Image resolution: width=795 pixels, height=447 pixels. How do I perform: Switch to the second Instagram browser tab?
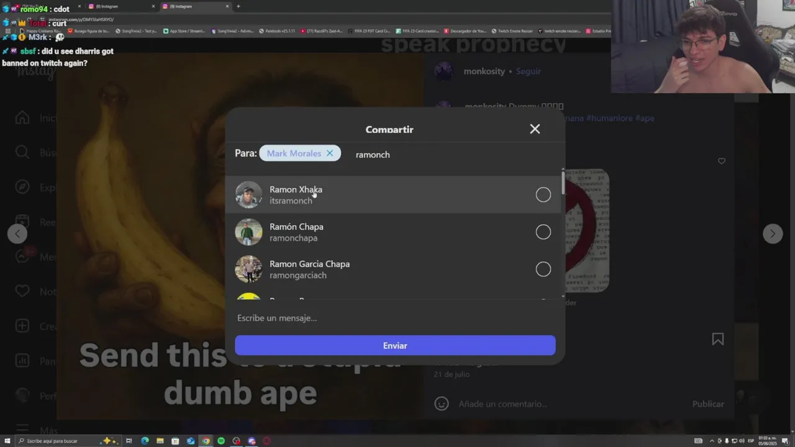click(121, 6)
